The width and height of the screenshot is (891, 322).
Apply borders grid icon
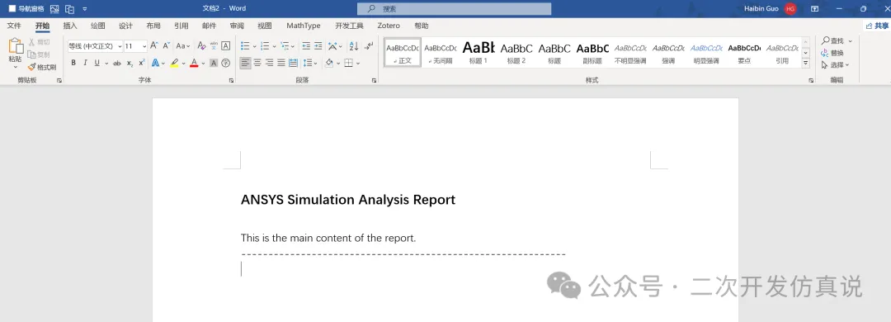point(348,63)
